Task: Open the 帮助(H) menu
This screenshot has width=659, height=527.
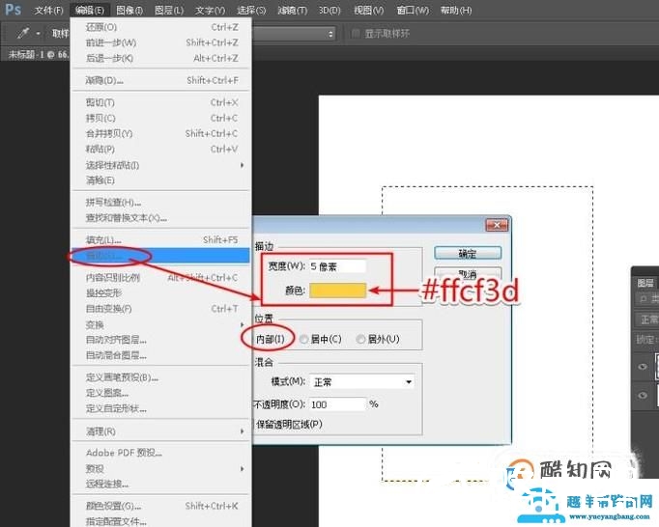Action: pos(455,10)
